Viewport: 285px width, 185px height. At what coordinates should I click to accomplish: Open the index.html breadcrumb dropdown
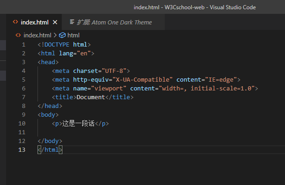tap(37, 35)
